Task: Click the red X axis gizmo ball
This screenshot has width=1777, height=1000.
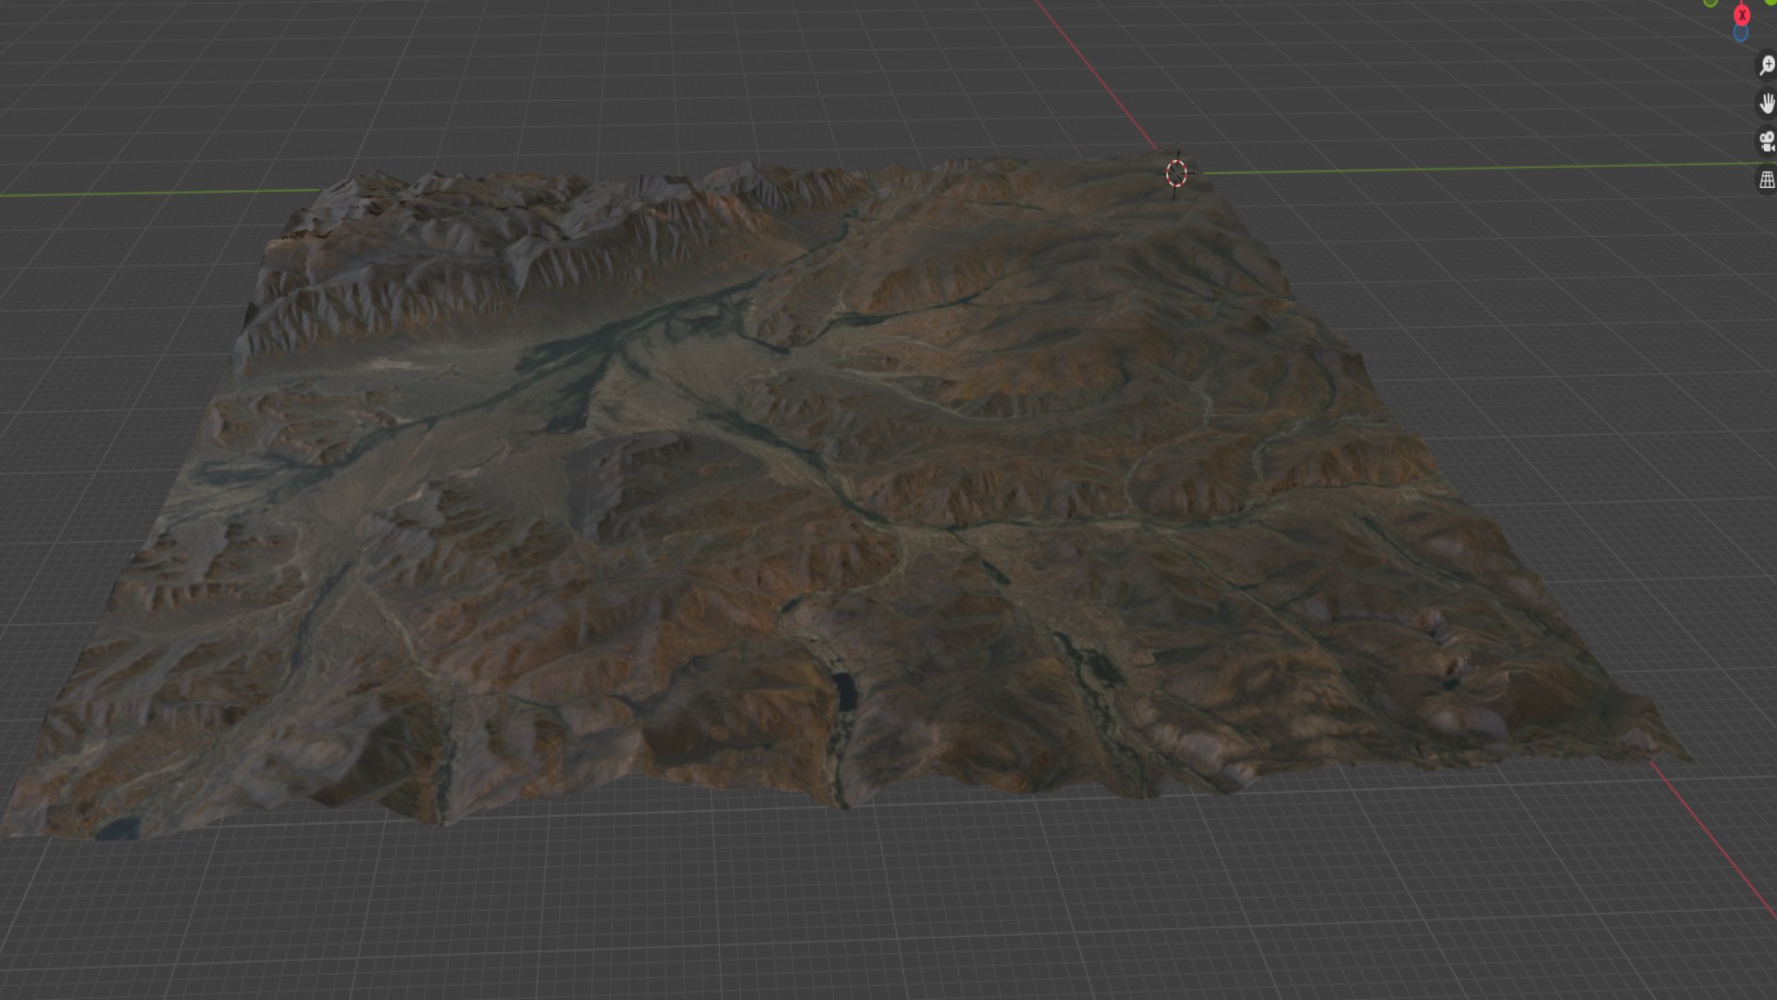Action: coord(1743,15)
